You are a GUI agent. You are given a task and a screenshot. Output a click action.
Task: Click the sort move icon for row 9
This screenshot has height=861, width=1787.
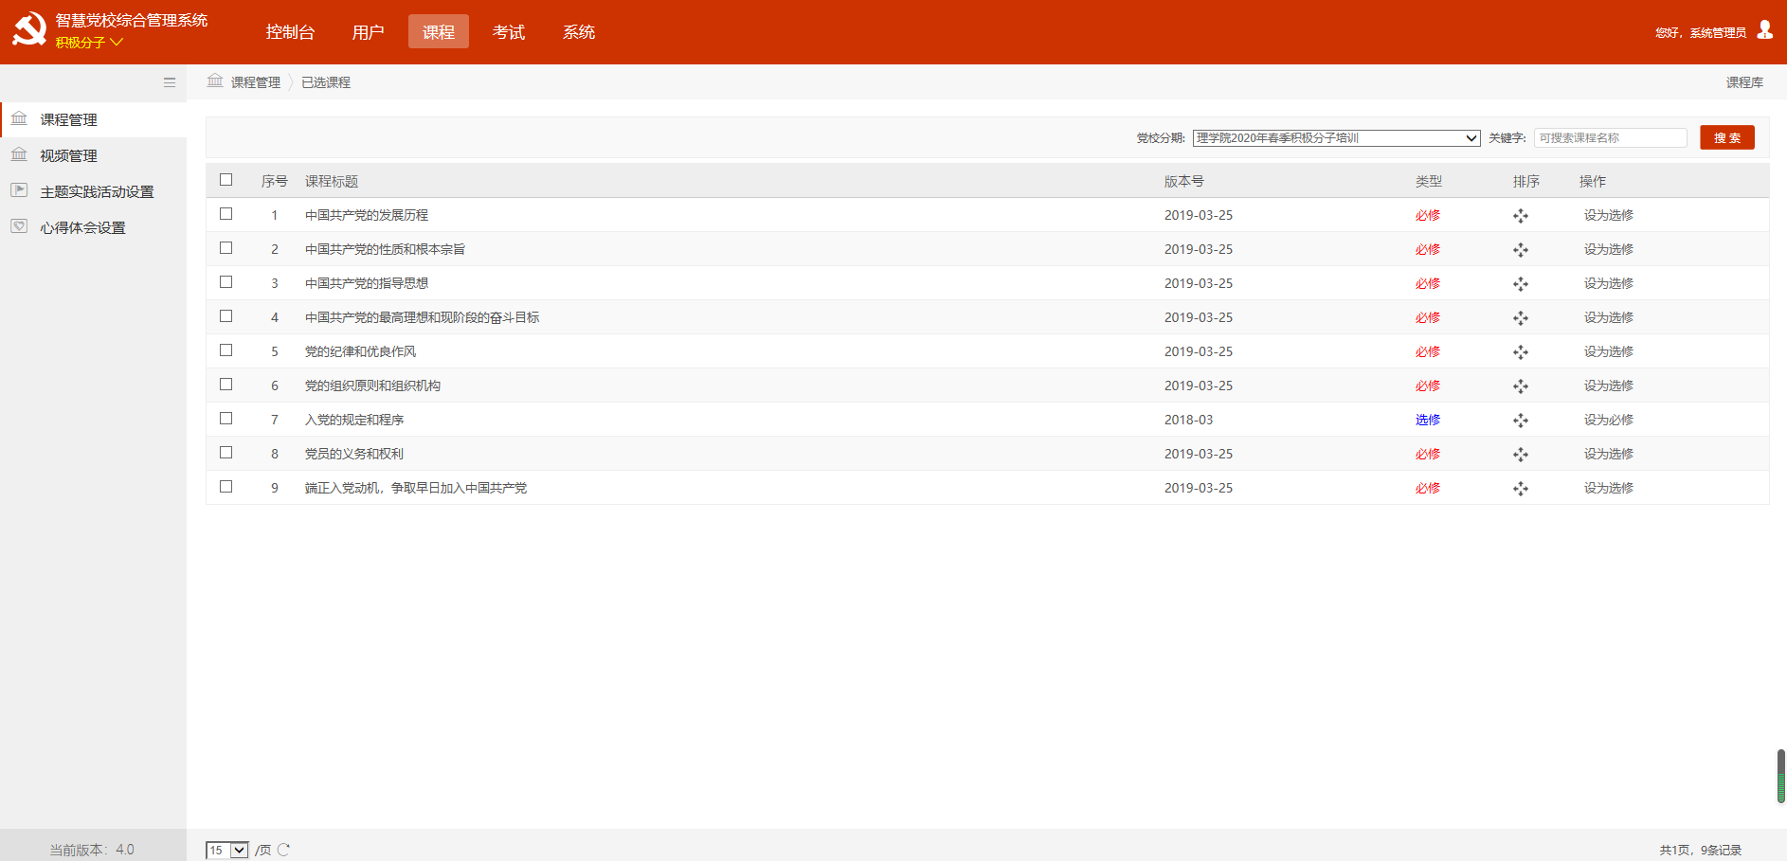pos(1521,489)
